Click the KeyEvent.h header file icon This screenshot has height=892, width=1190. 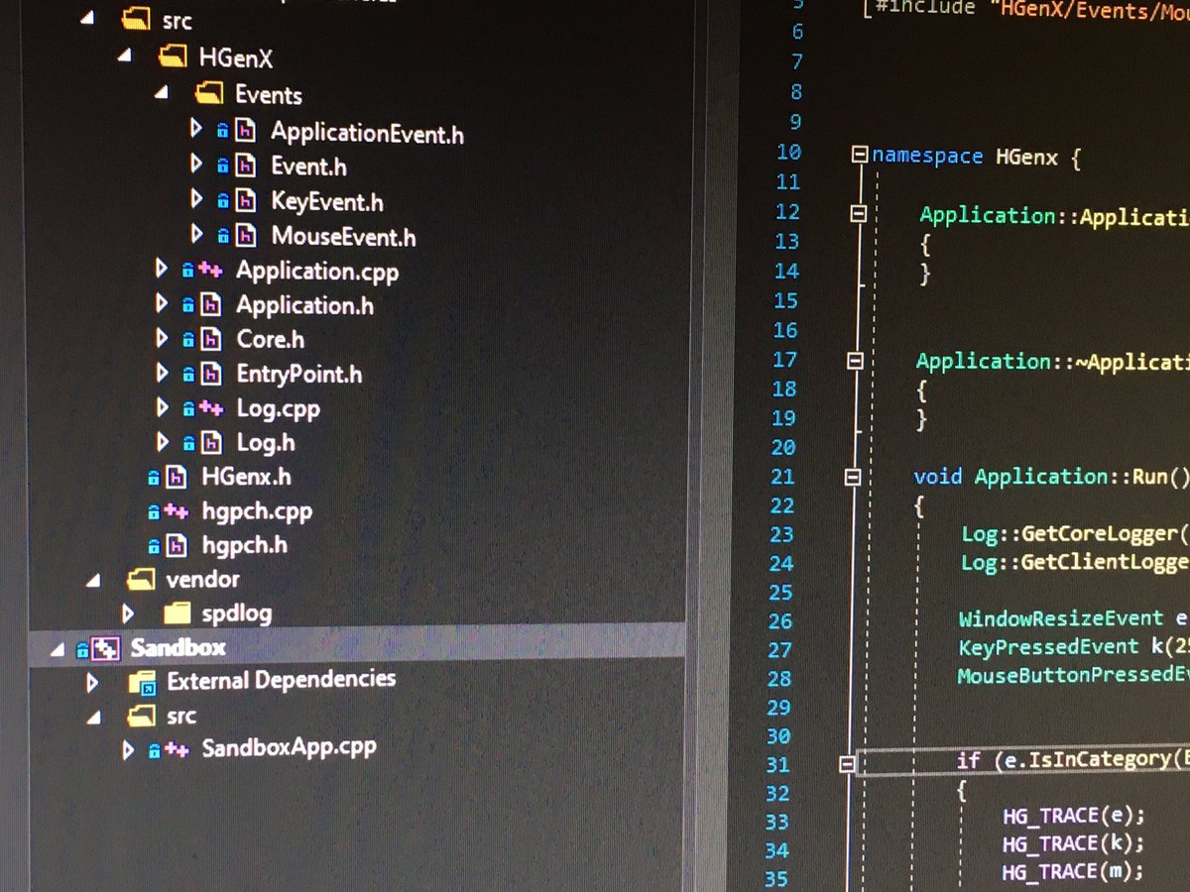tap(247, 201)
